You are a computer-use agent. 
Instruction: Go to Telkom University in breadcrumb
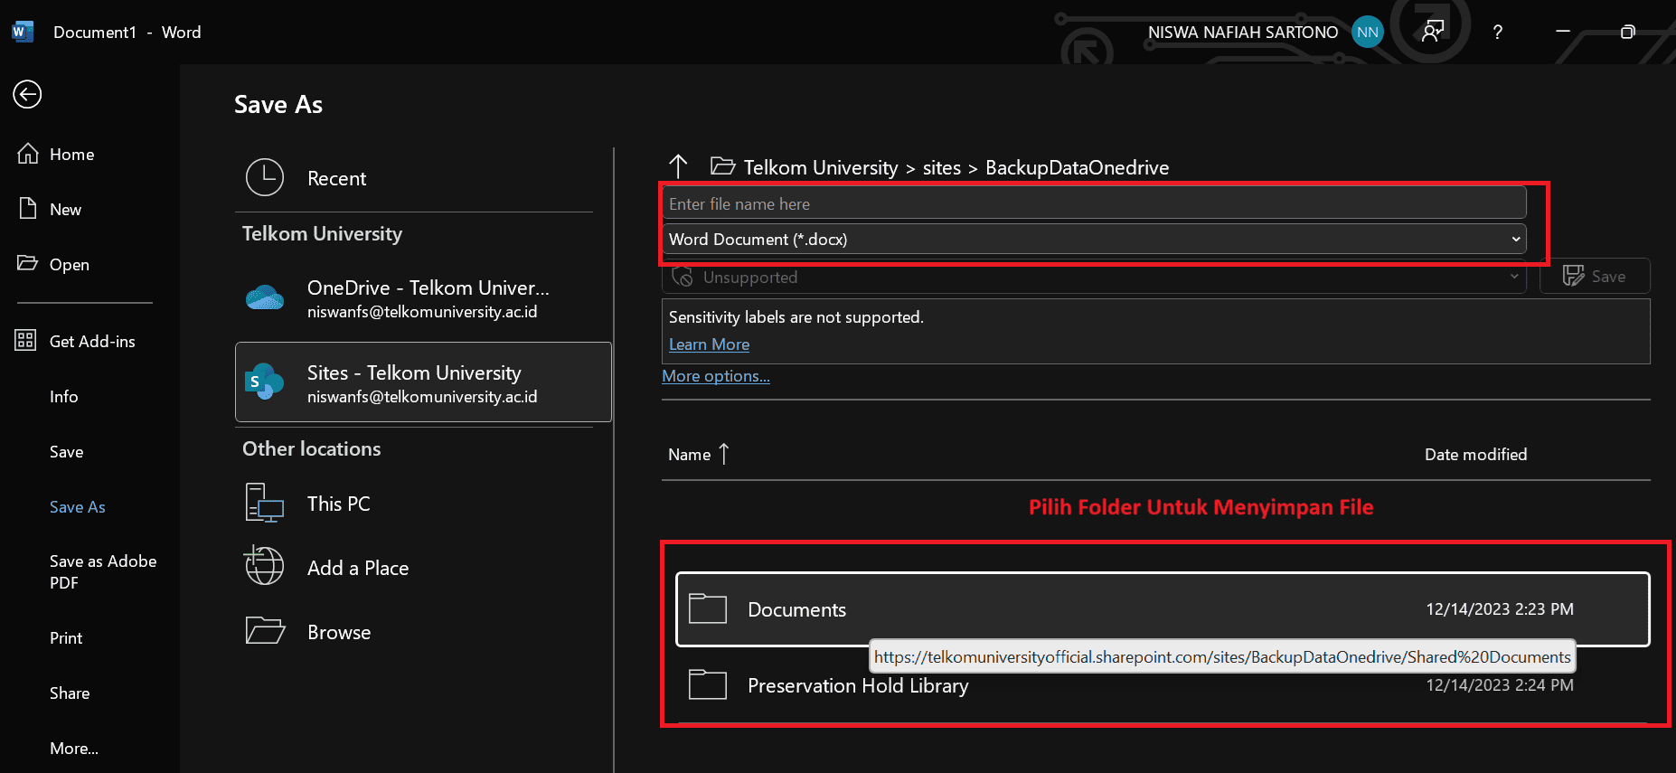click(x=821, y=168)
